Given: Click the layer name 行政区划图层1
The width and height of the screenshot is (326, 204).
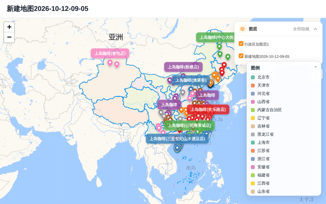Looking at the screenshot, I should pyautogui.click(x=257, y=44).
